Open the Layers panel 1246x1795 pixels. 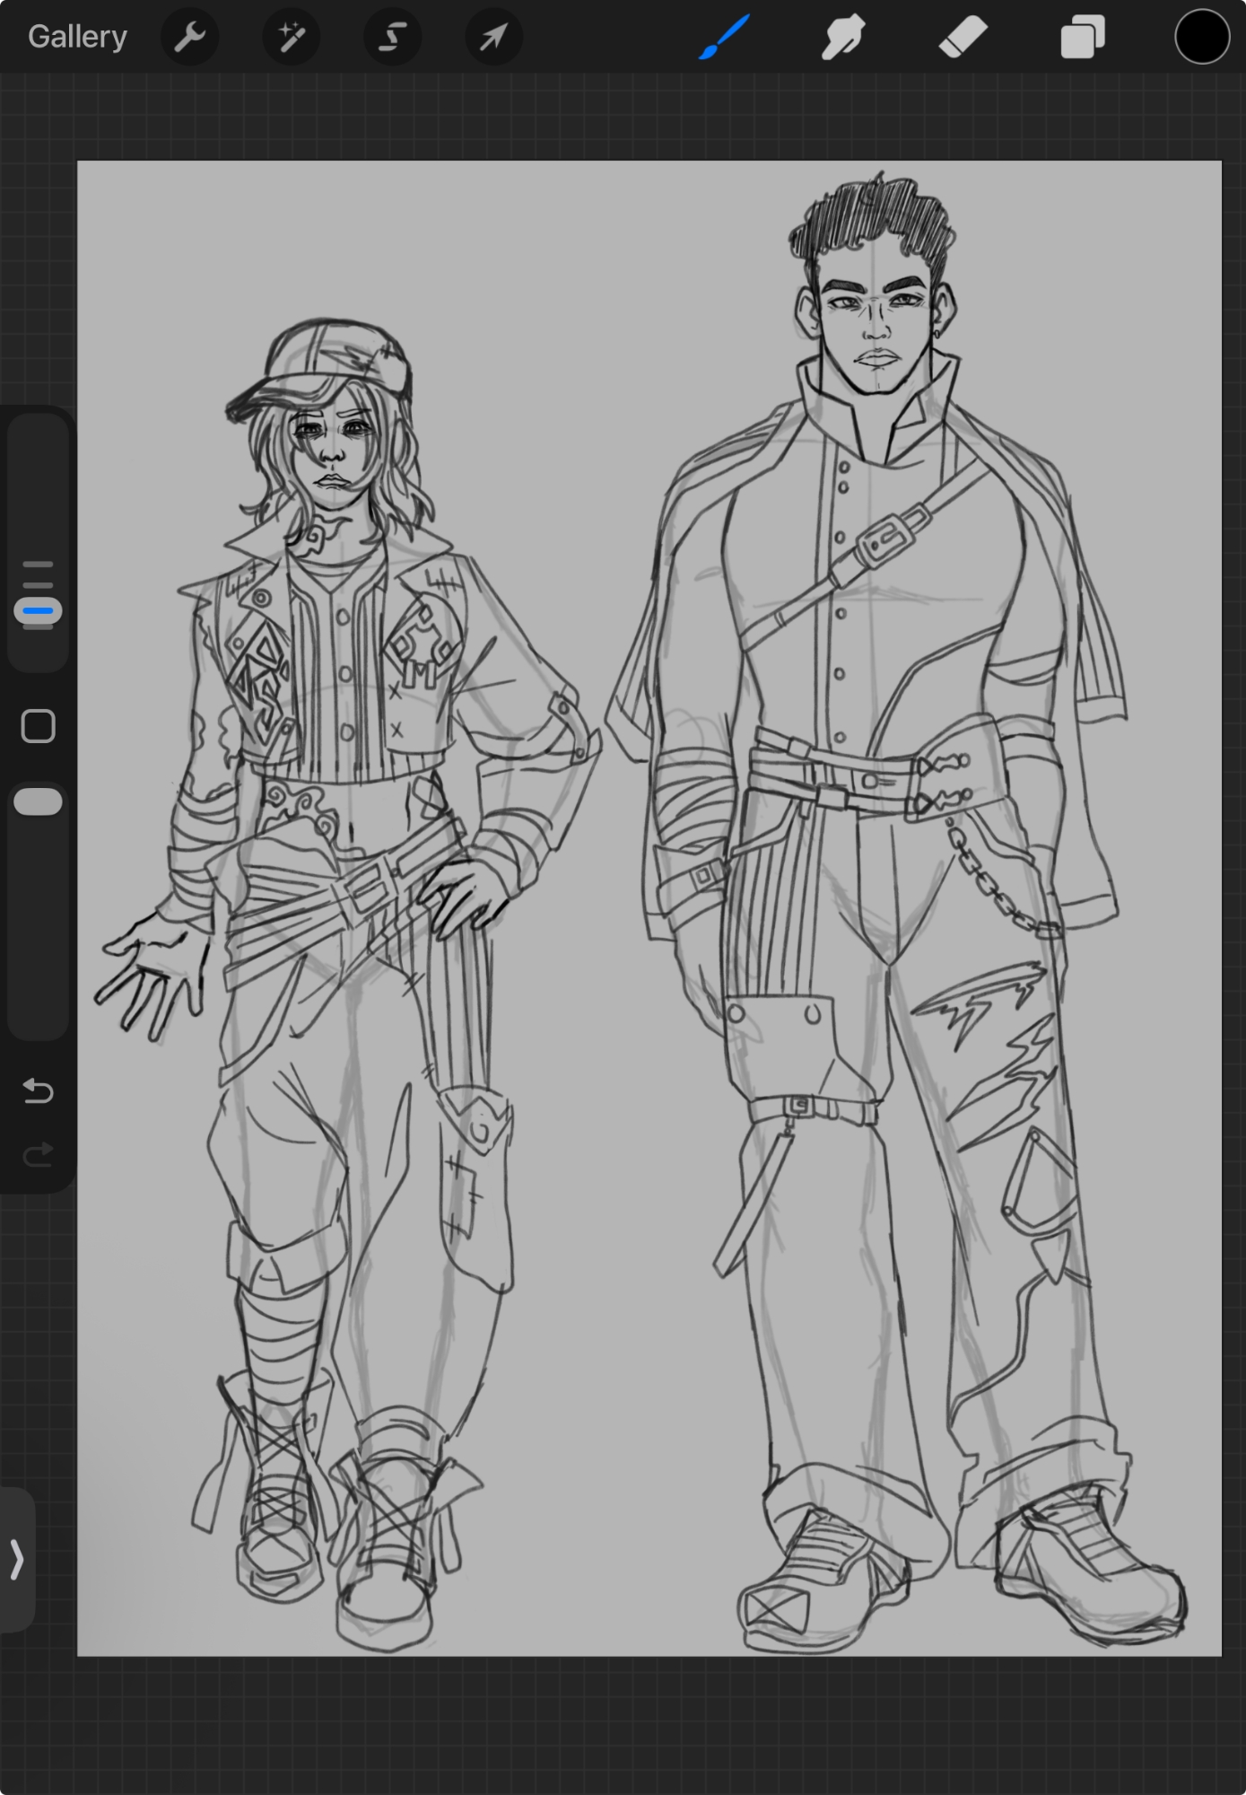(x=1082, y=38)
